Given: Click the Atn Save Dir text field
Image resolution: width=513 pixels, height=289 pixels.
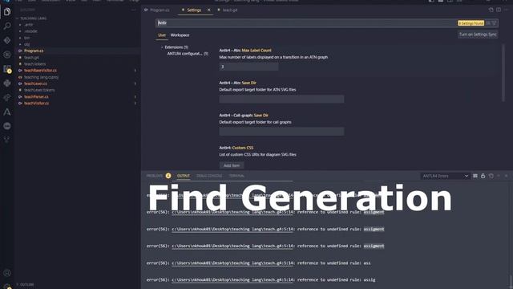Looking at the screenshot, I should pyautogui.click(x=281, y=99).
